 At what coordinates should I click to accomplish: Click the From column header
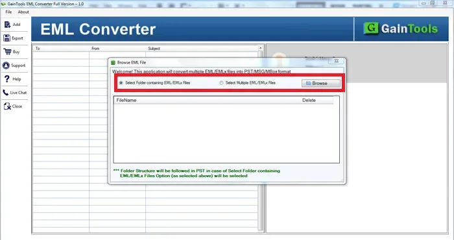[117, 49]
